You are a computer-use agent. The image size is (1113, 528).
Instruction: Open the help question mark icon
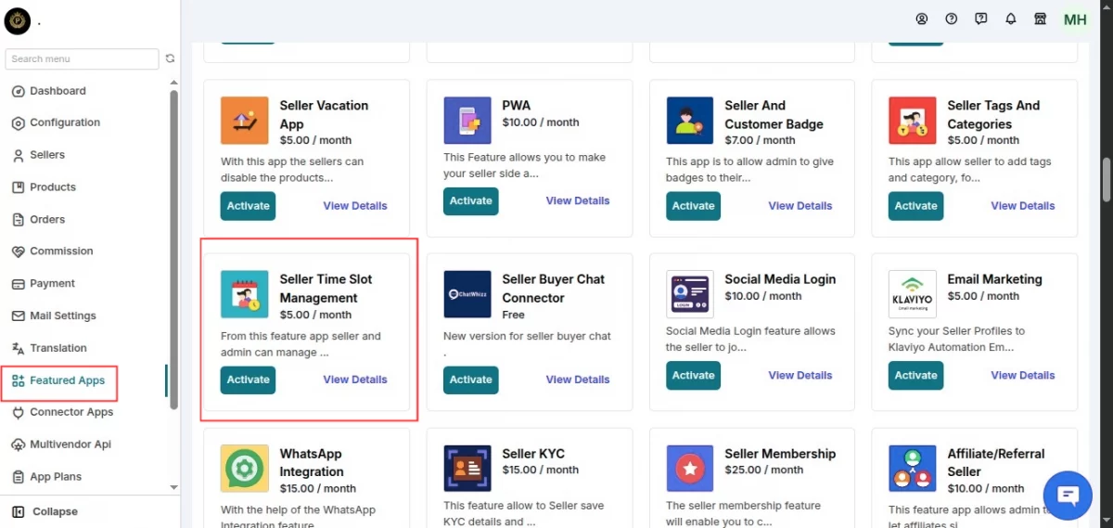(952, 19)
